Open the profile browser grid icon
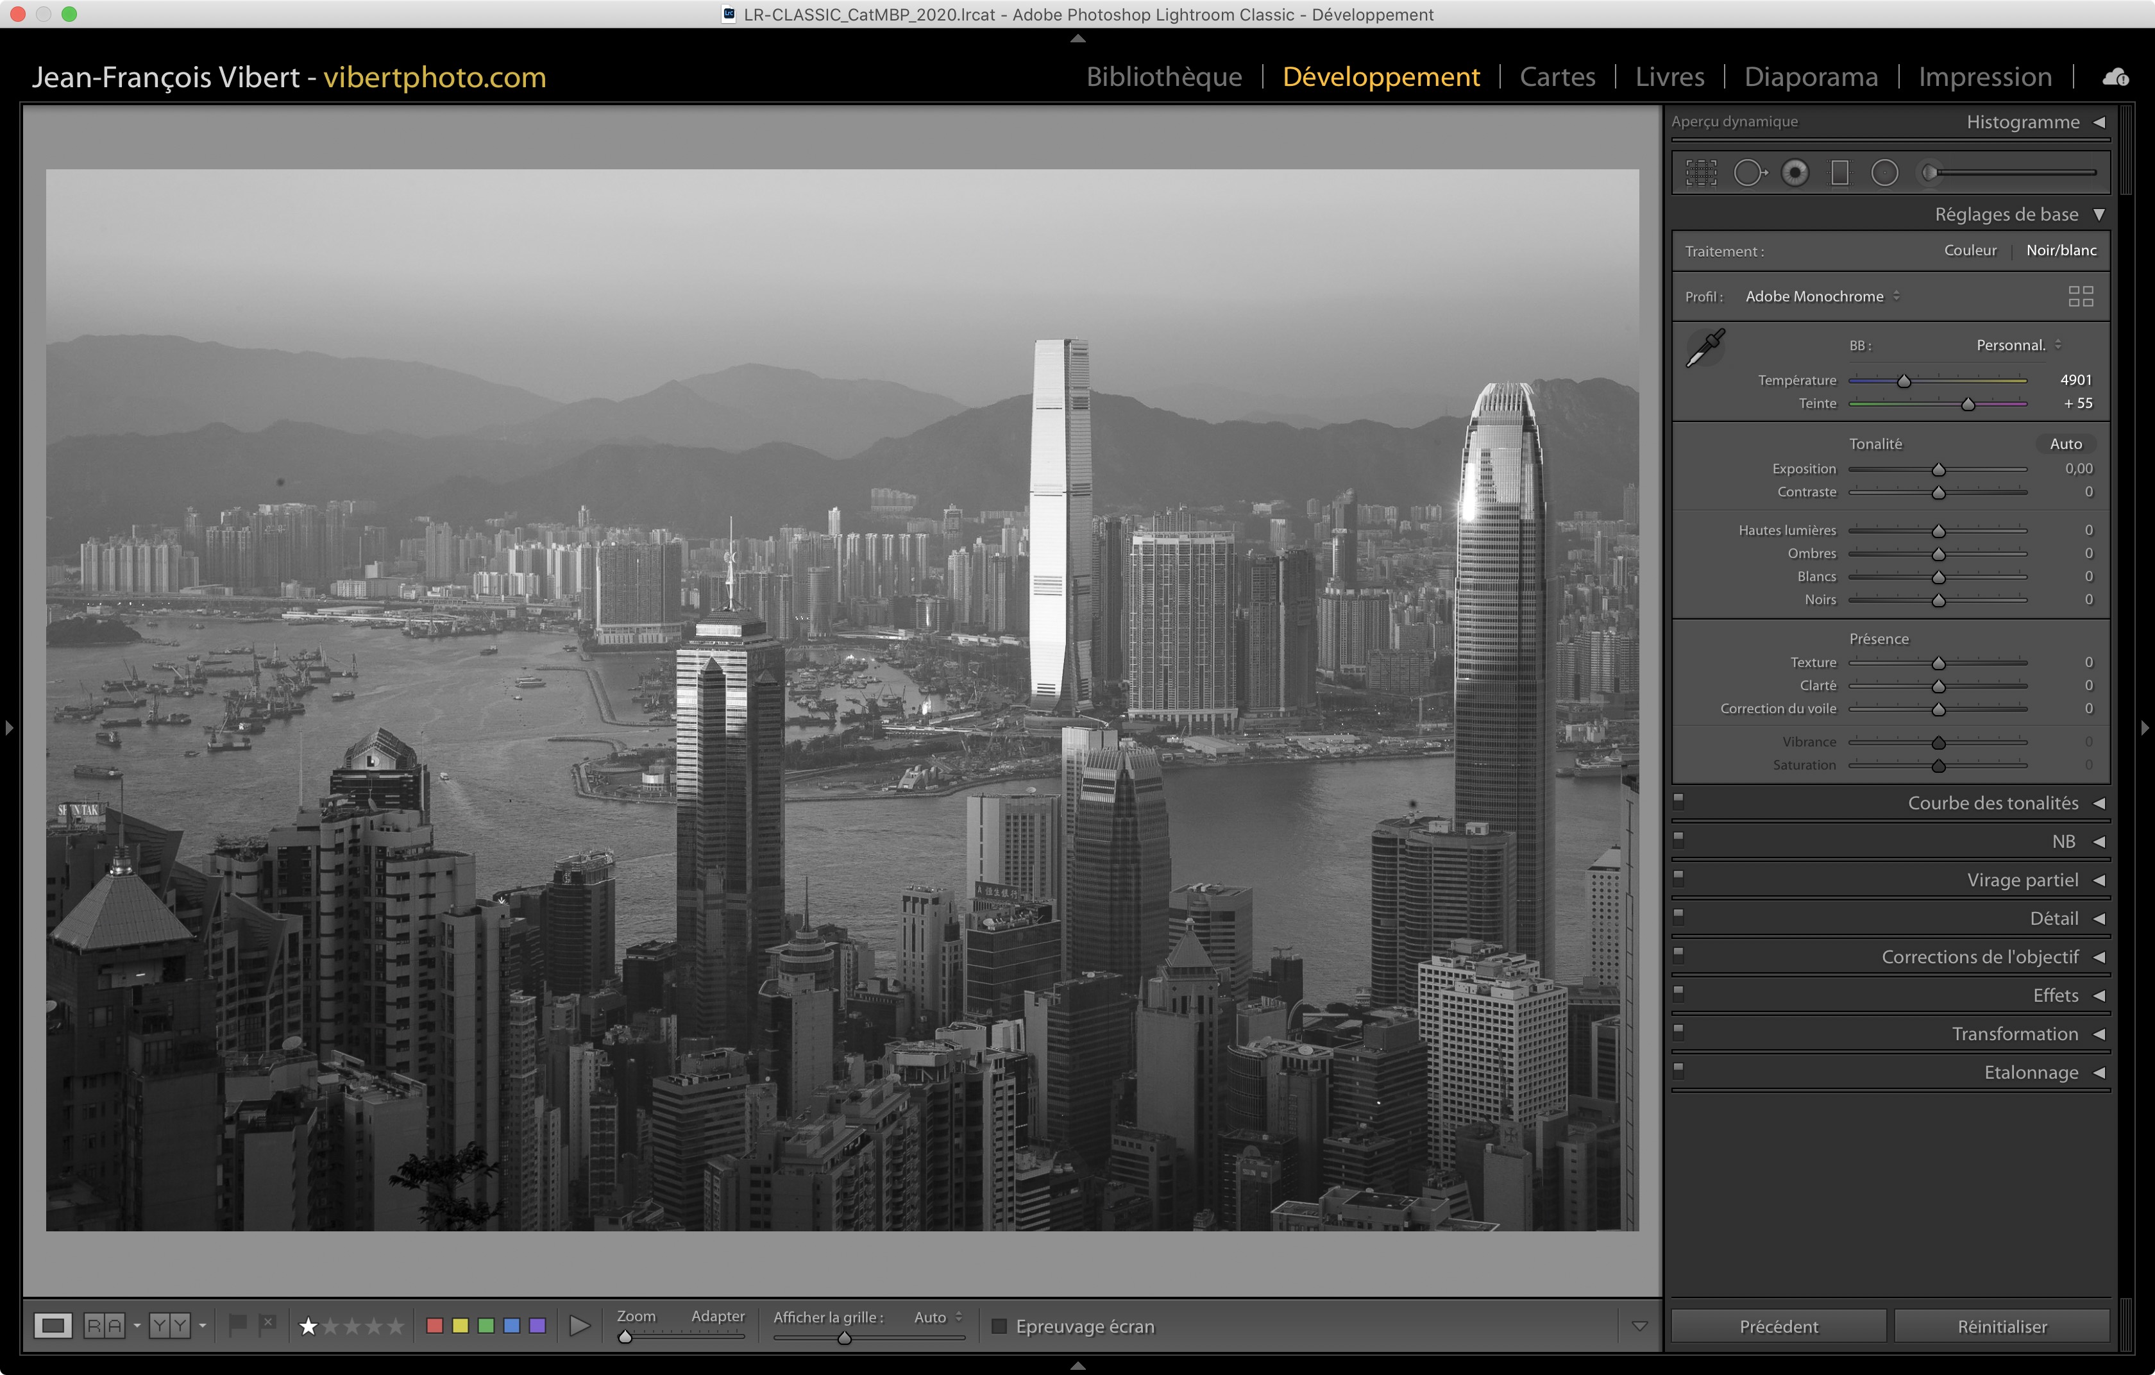This screenshot has height=1375, width=2155. click(x=2081, y=296)
